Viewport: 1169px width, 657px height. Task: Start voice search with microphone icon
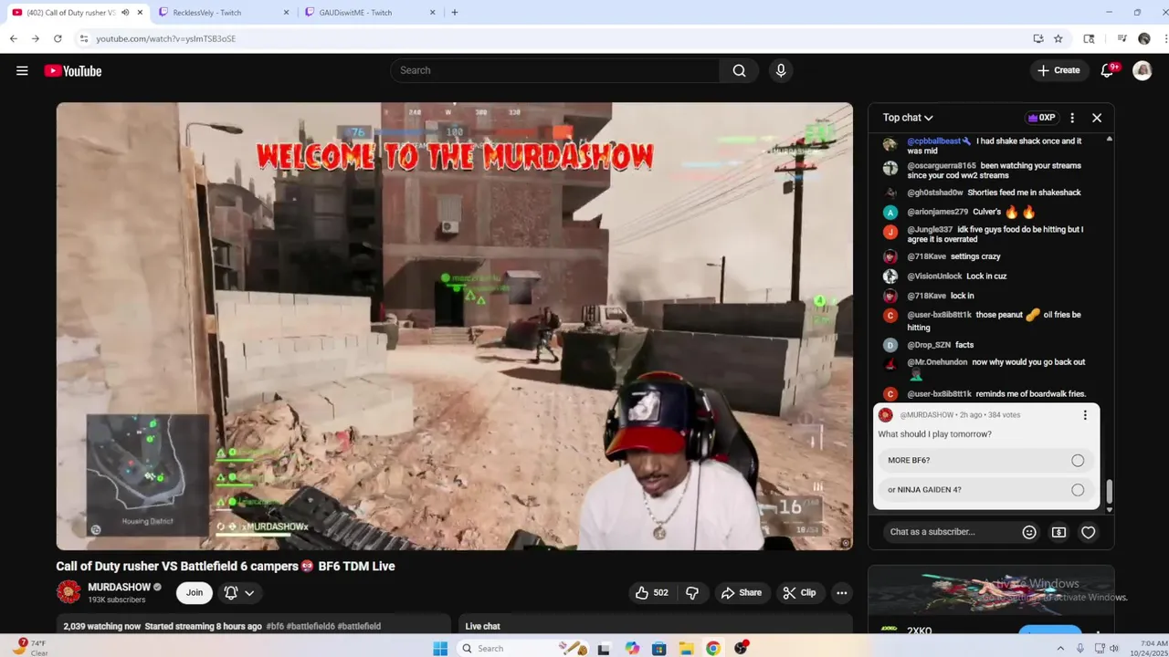781,70
